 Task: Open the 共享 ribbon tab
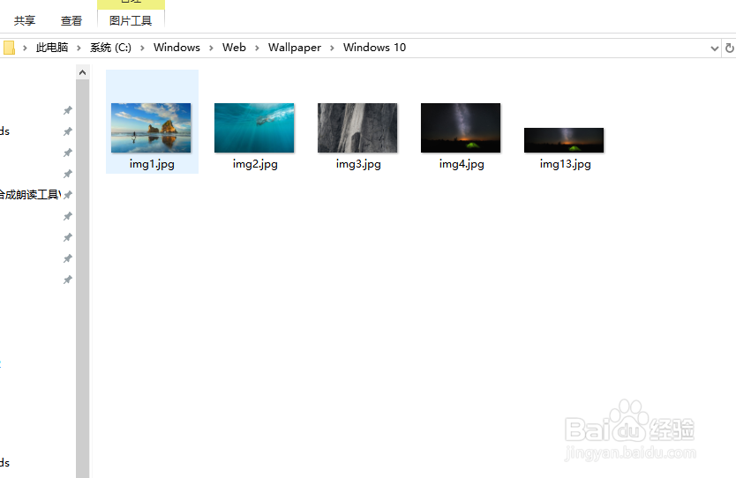tap(25, 20)
